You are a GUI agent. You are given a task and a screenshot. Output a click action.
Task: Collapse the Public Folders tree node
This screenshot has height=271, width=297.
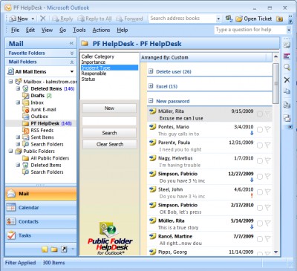coord(10,151)
